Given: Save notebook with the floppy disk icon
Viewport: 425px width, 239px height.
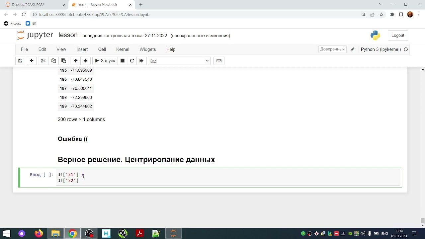Looking at the screenshot, I should pyautogui.click(x=20, y=61).
